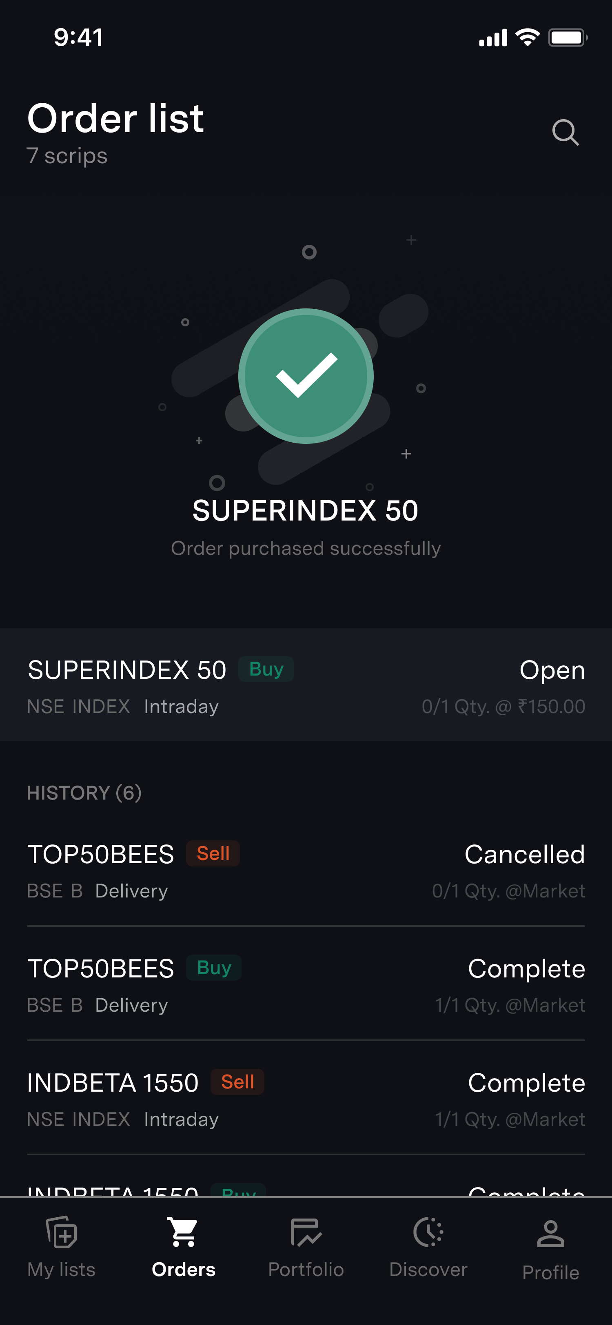
Task: Tap the Buy tag on SUPERINDEX 50
Action: [x=266, y=669]
